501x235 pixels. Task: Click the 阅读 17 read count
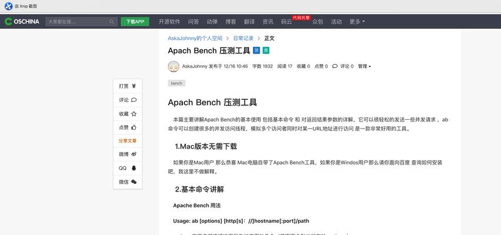click(x=285, y=66)
